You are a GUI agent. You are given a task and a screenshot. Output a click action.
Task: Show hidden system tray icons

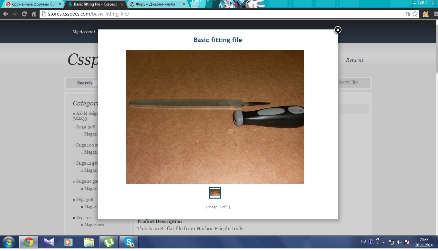(x=383, y=242)
